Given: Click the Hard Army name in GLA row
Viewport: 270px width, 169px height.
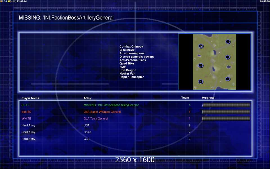Looking at the screenshot, I should click(x=28, y=139).
